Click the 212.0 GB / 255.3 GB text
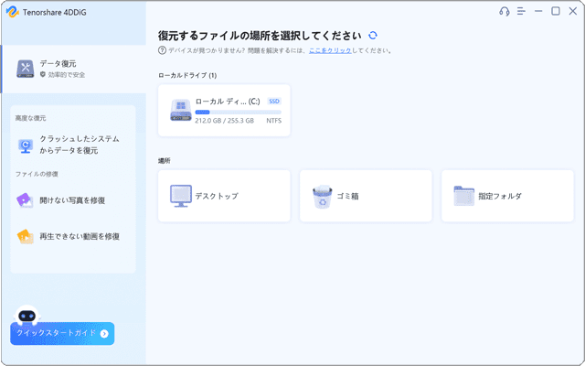The image size is (585, 366). (225, 121)
